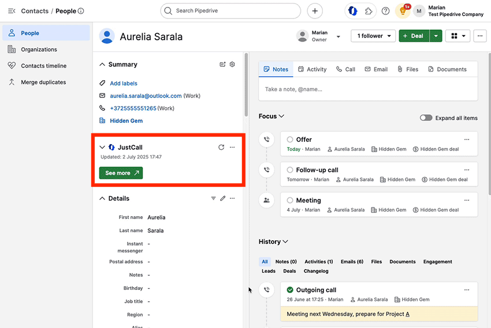The width and height of the screenshot is (491, 328).
Task: Open Contacts timeline in the sidebar
Action: coord(46,66)
